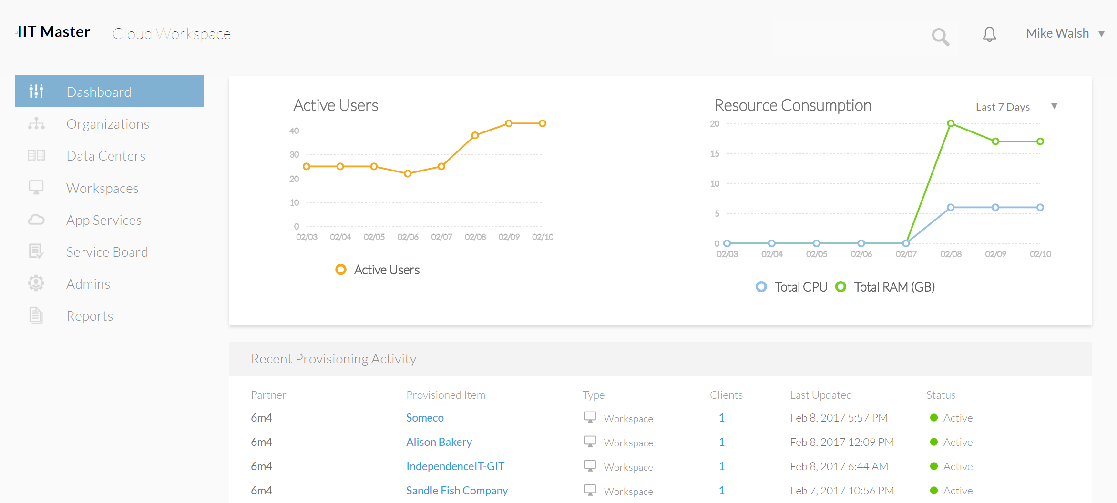Click the Sandle Fish Company link
The image size is (1117, 503).
456,490
